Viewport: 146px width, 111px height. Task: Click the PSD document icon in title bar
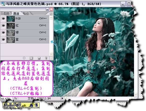coord(3,4)
